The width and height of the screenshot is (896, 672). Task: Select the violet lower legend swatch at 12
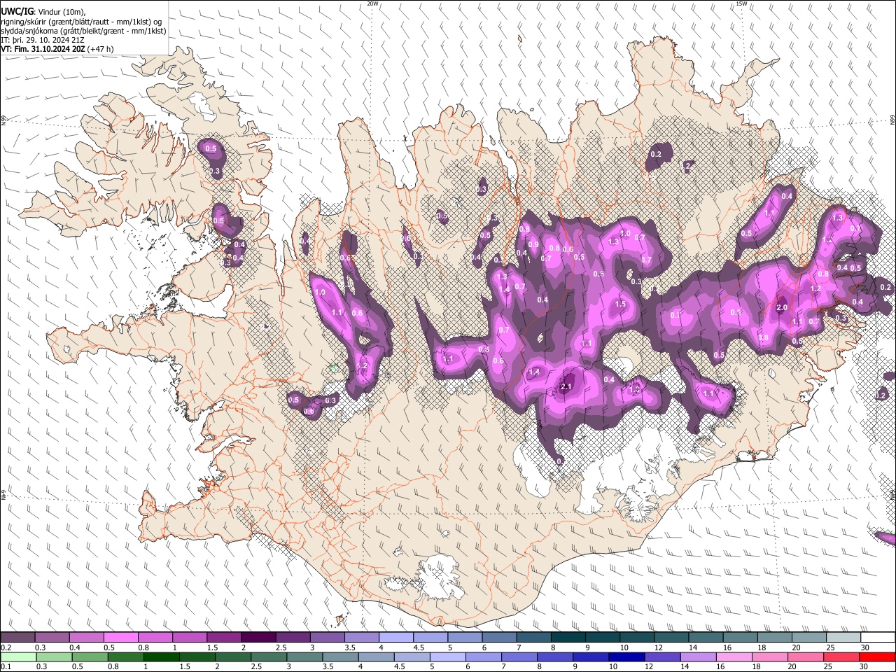point(661,657)
